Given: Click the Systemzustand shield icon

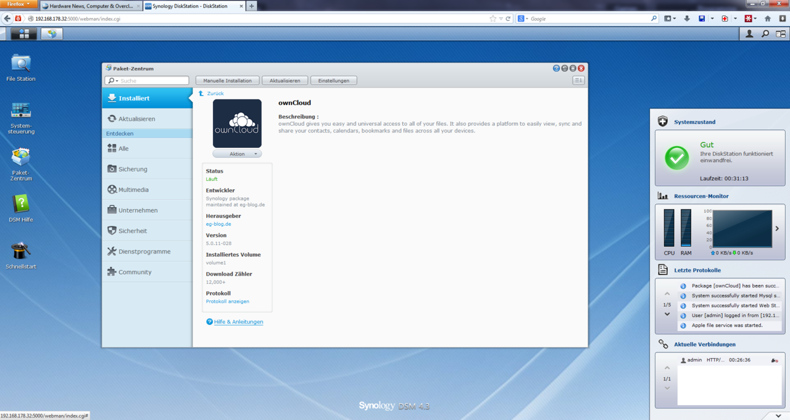Looking at the screenshot, I should (x=663, y=121).
